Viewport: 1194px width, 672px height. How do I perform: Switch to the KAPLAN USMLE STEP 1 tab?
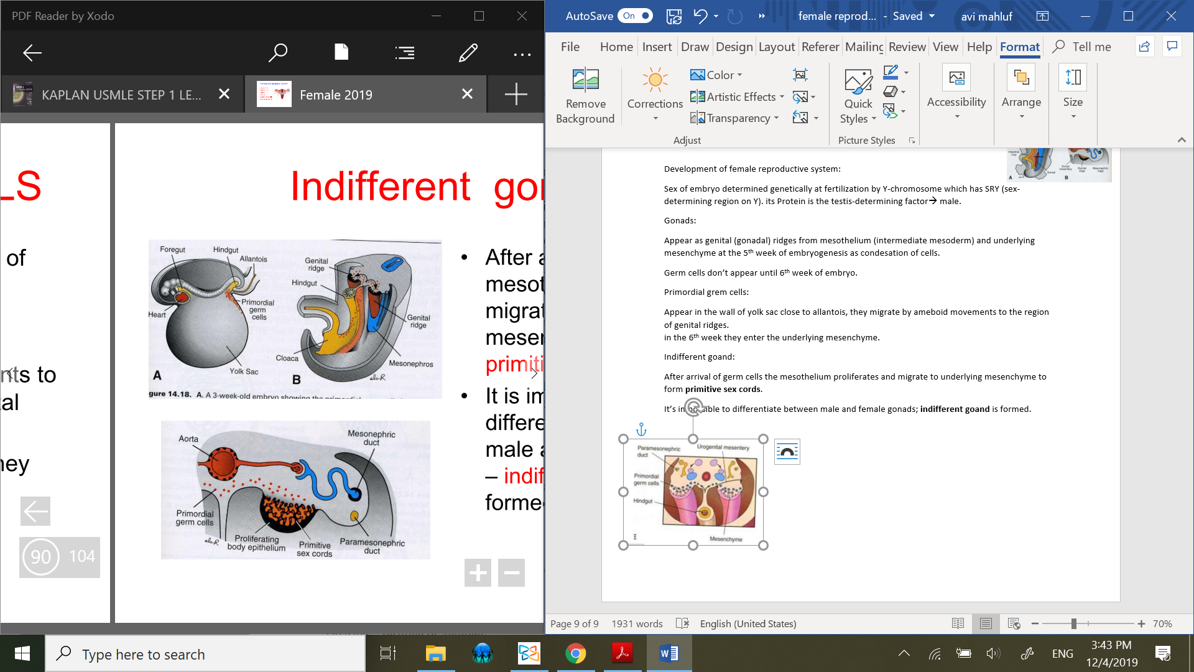[121, 95]
